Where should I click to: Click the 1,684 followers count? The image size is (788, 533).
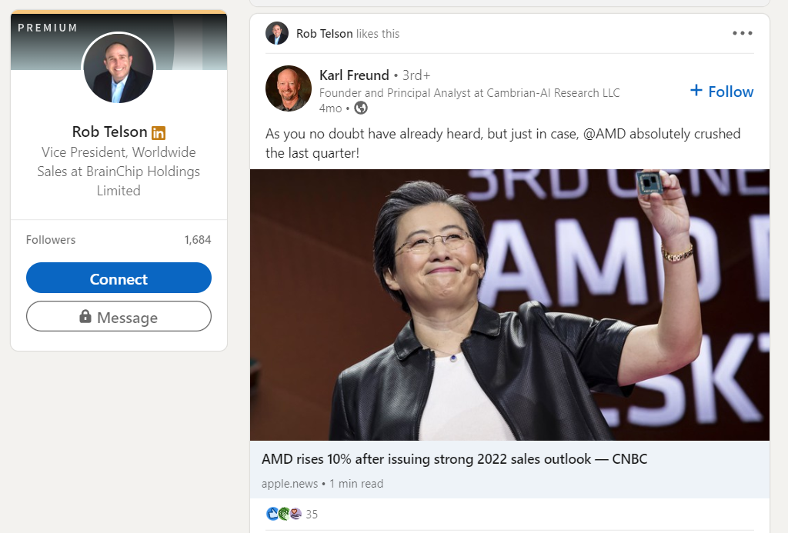pos(198,240)
